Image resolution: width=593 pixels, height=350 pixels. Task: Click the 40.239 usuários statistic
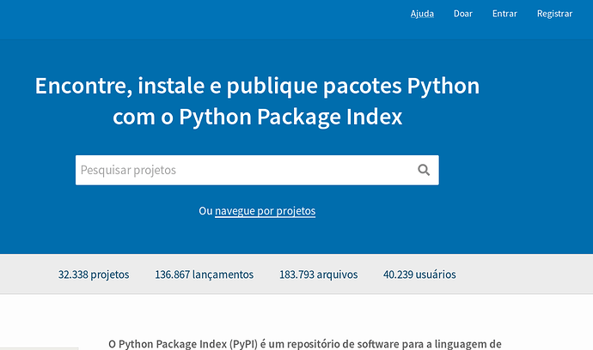(x=419, y=275)
